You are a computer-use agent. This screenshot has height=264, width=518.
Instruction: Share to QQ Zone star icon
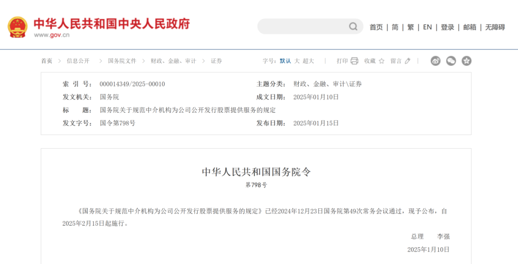(x=467, y=61)
